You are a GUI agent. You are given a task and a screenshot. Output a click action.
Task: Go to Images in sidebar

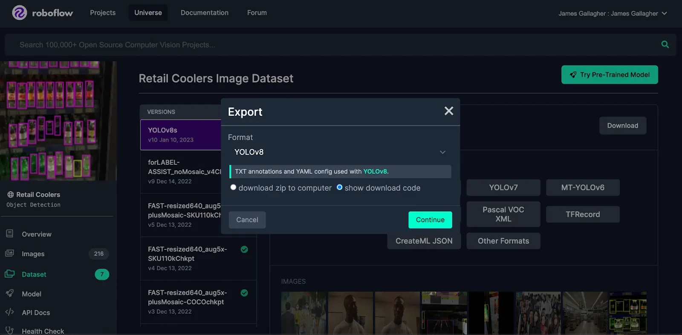point(33,254)
